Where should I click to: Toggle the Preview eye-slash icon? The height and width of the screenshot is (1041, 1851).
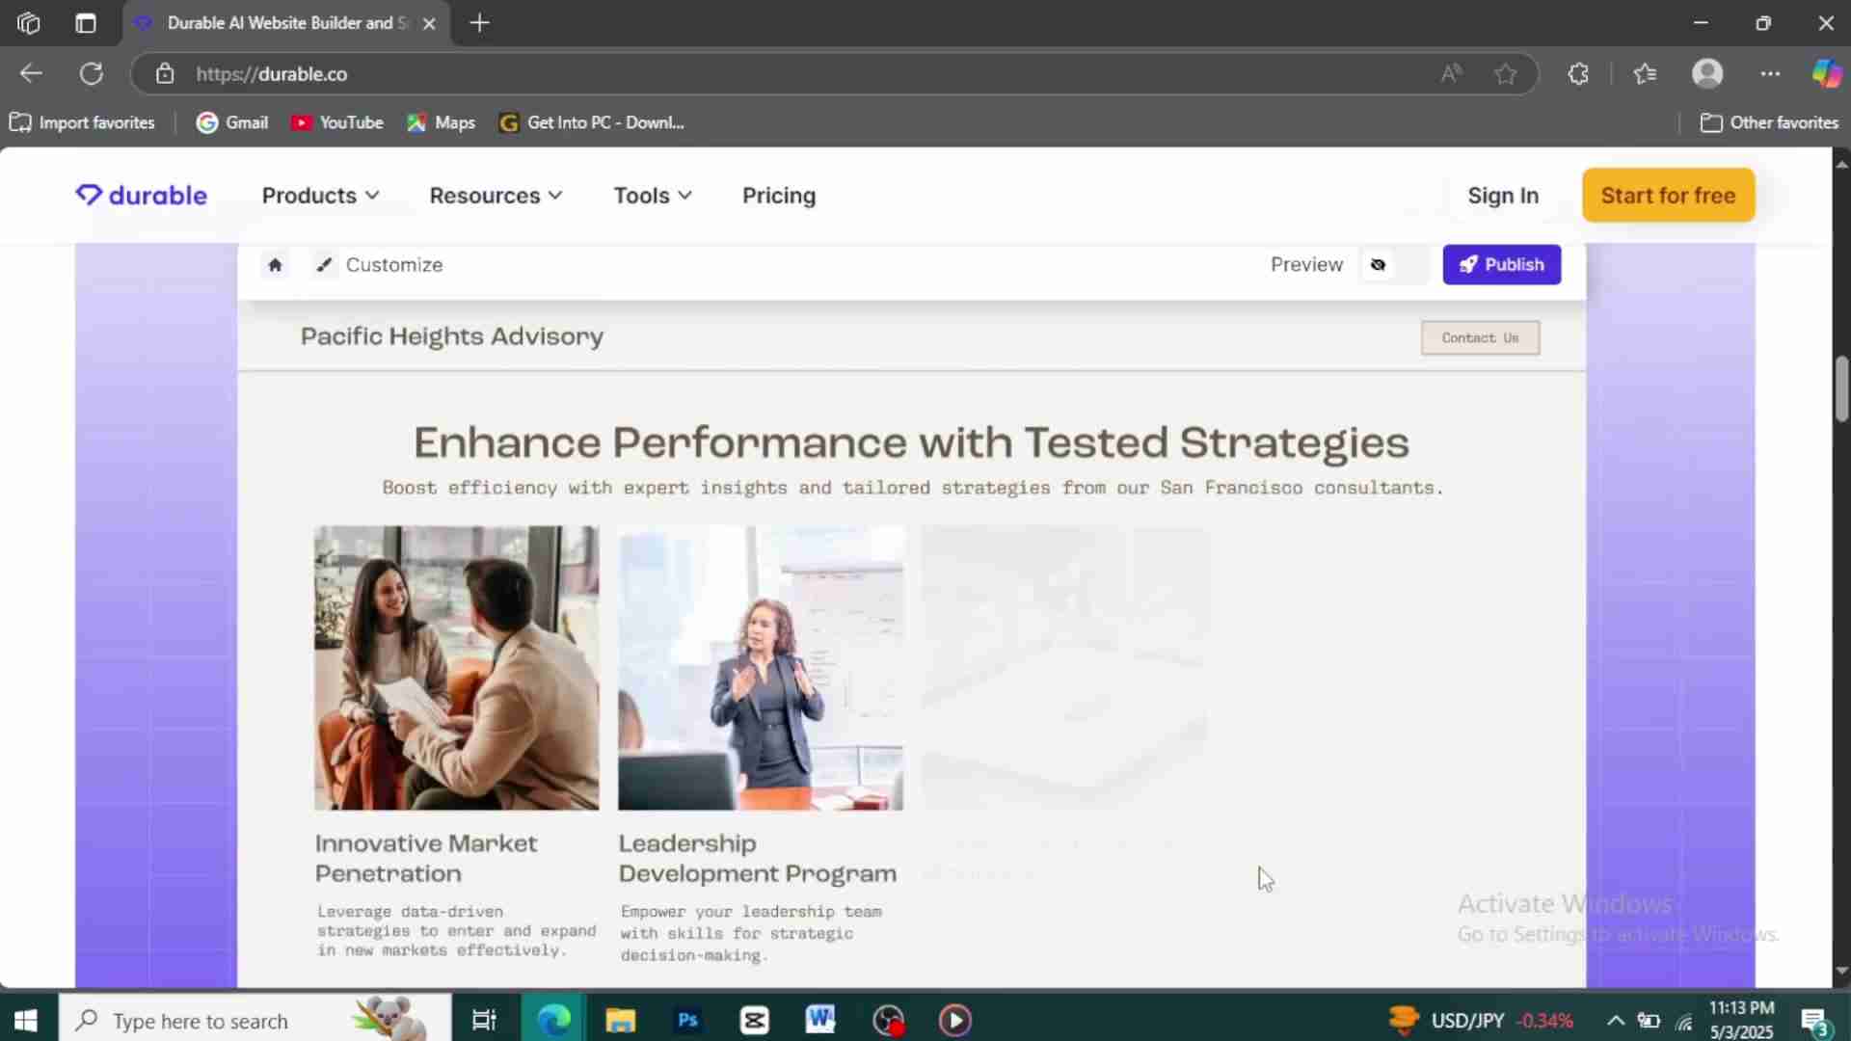pyautogui.click(x=1378, y=265)
